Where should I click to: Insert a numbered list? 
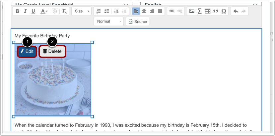point(99,11)
